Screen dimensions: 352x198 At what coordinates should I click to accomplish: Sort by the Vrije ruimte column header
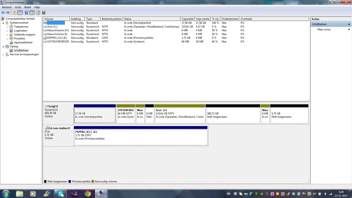[203, 19]
